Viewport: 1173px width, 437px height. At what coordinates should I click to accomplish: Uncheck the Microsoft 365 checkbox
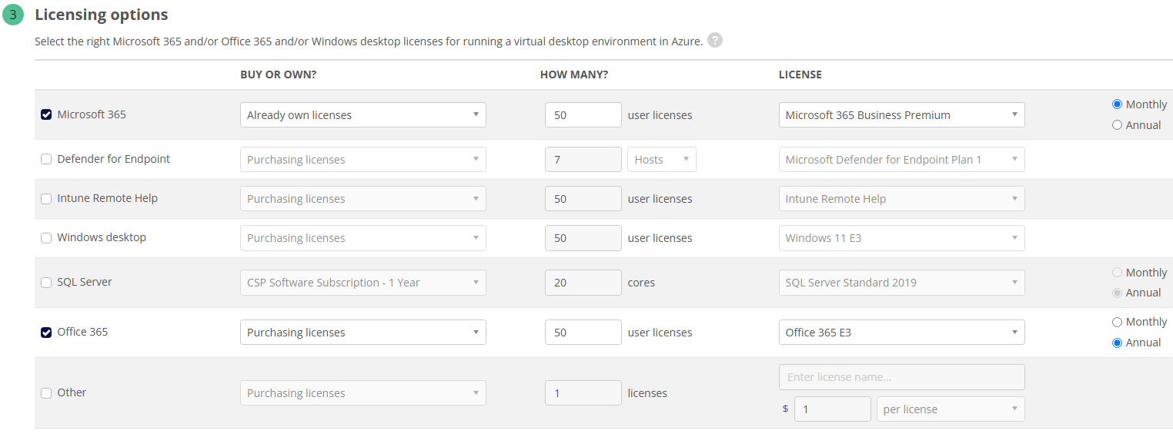(x=46, y=114)
